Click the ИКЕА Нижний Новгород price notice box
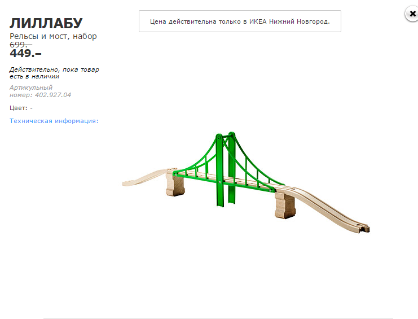 (x=240, y=21)
